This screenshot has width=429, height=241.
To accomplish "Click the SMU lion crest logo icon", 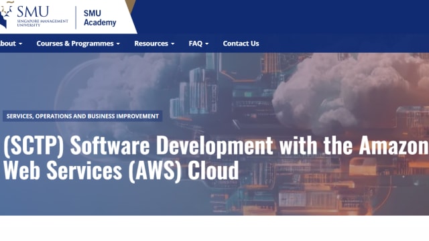I will pos(6,15).
